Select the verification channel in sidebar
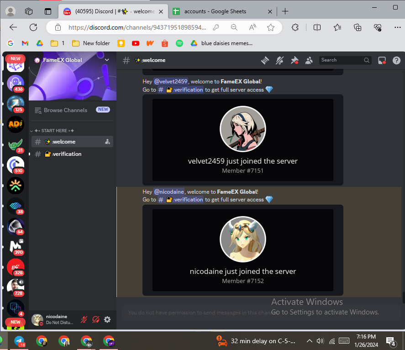Screen dimensions: 405x350 (x=72, y=154)
